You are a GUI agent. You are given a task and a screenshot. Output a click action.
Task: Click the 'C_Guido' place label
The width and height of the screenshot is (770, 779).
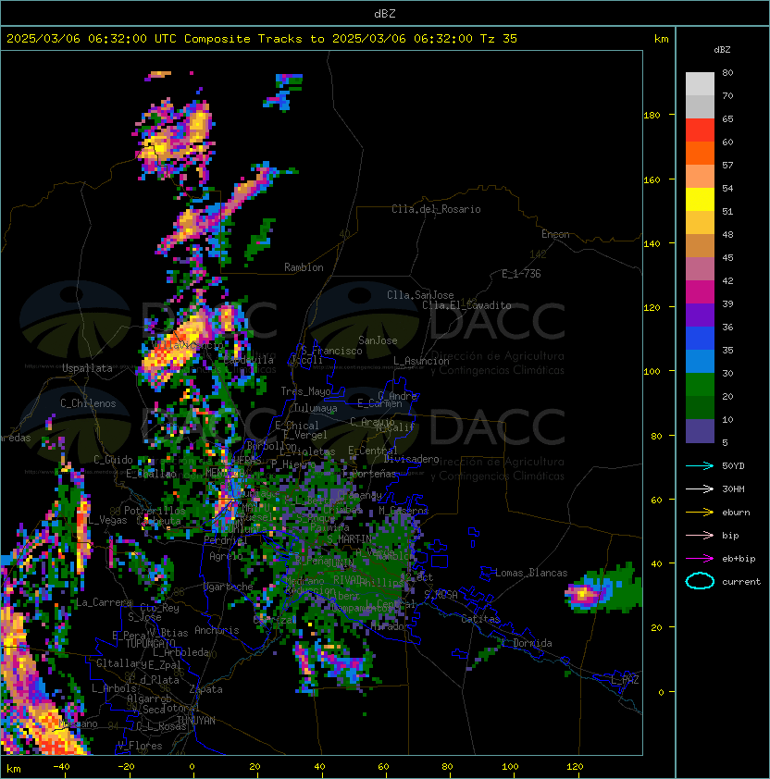pos(113,460)
